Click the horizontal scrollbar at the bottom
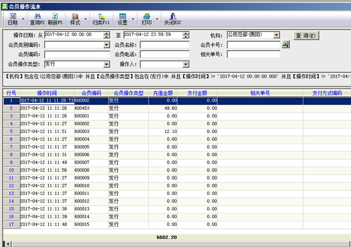 click(x=175, y=243)
